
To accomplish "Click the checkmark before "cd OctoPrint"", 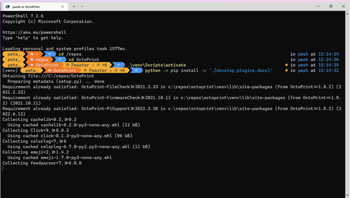I will (x=60, y=59).
